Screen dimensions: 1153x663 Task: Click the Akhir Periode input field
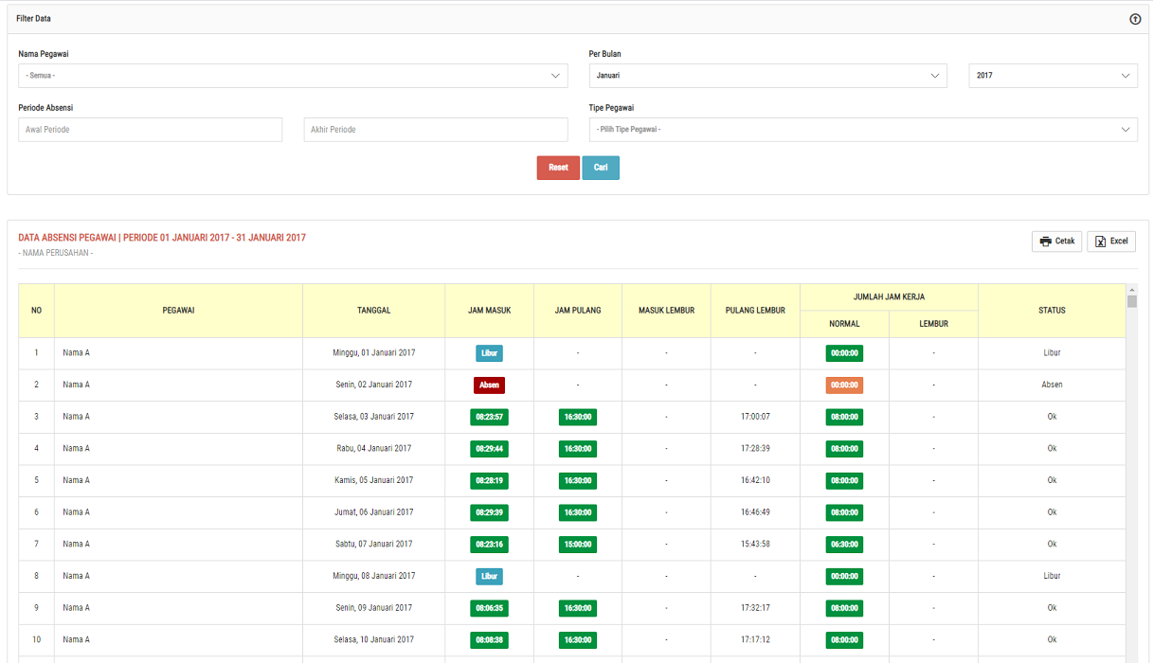(x=436, y=130)
